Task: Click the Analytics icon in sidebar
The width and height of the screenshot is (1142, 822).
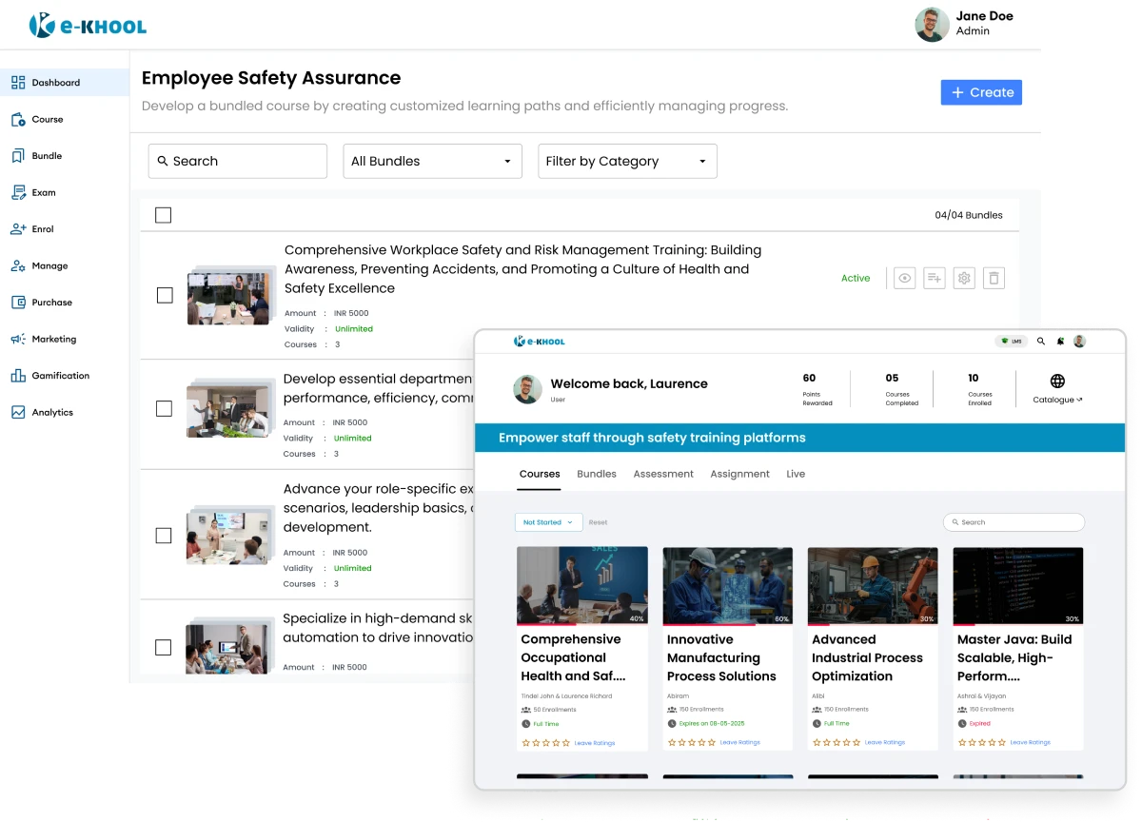Action: coord(17,412)
